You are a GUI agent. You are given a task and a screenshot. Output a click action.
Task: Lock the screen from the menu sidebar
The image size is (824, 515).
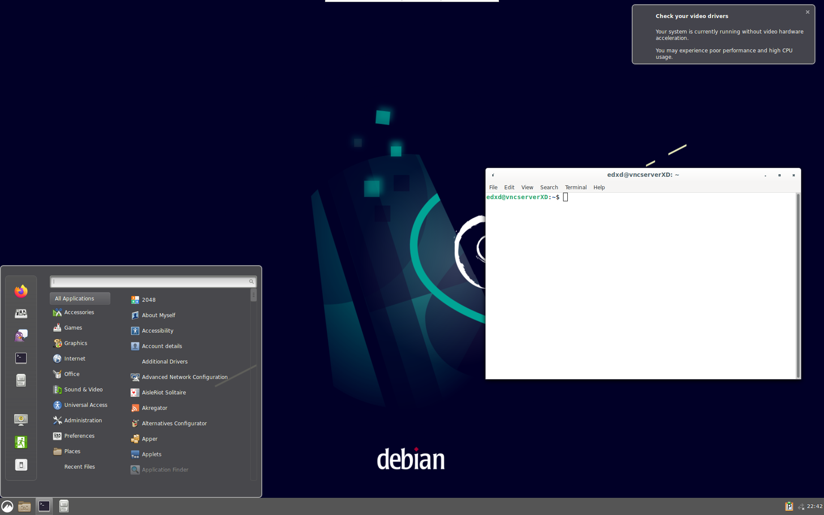pos(21,420)
